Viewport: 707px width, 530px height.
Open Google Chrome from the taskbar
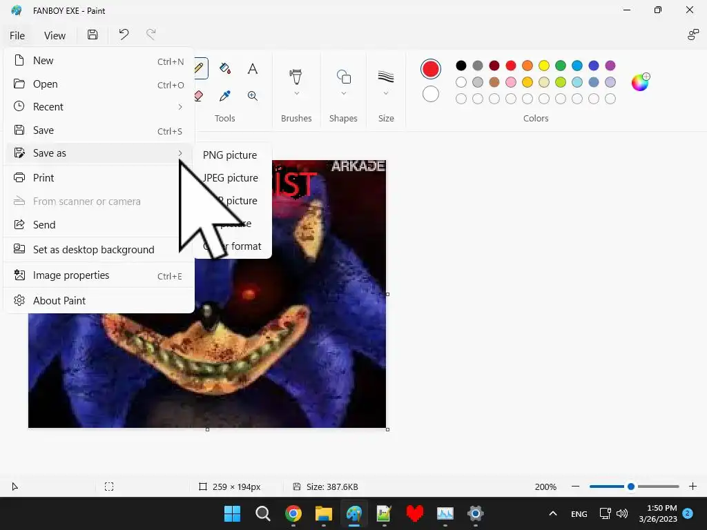pyautogui.click(x=293, y=513)
